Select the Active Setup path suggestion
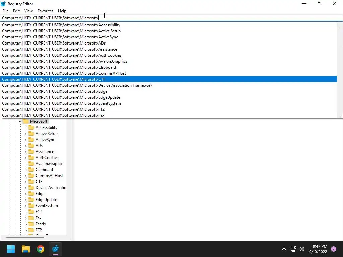 pyautogui.click(x=168, y=31)
